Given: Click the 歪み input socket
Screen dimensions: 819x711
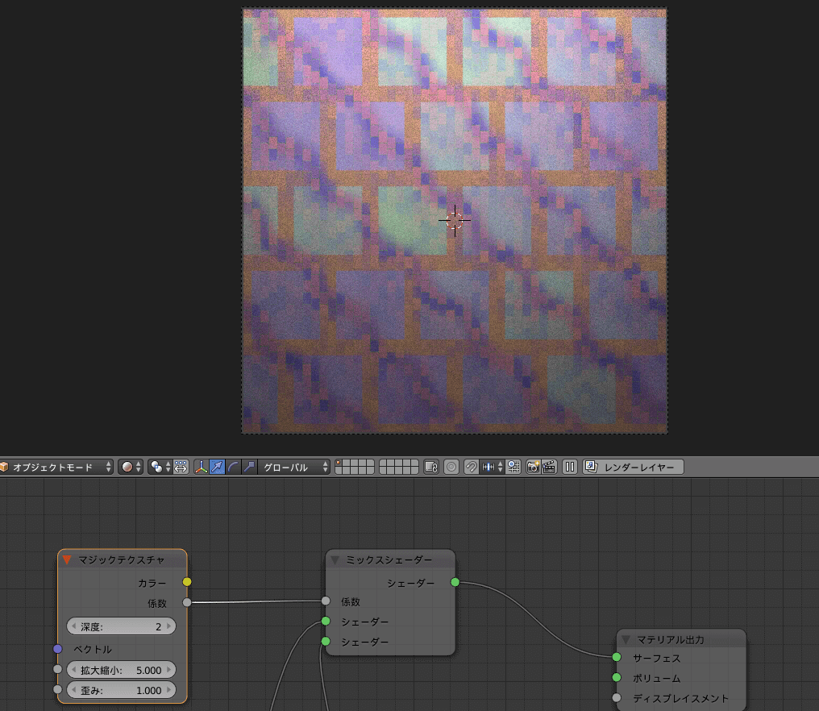Looking at the screenshot, I should 58,689.
